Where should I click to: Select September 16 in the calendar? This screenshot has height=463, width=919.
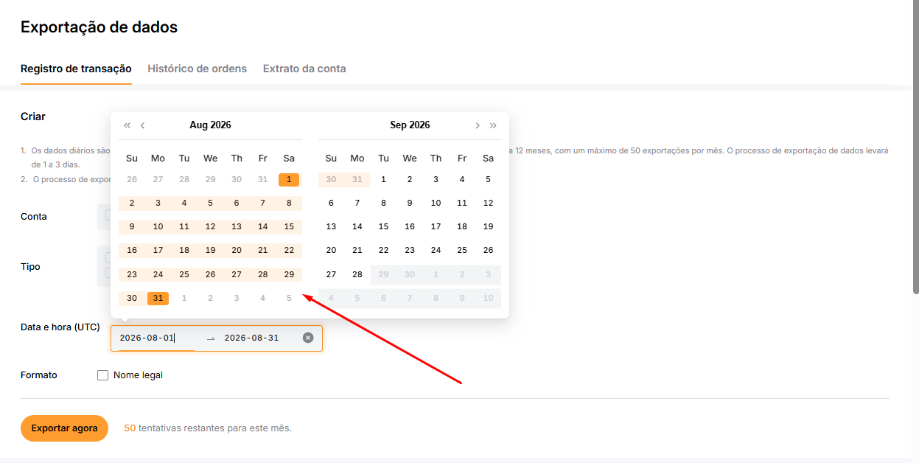[410, 226]
